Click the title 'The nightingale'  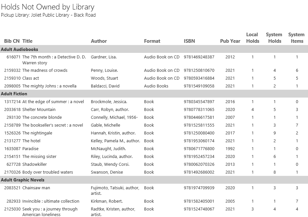pyautogui.click(x=37, y=133)
